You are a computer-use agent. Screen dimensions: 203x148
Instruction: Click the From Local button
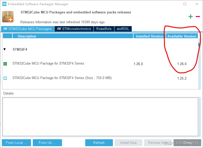click(x=16, y=143)
